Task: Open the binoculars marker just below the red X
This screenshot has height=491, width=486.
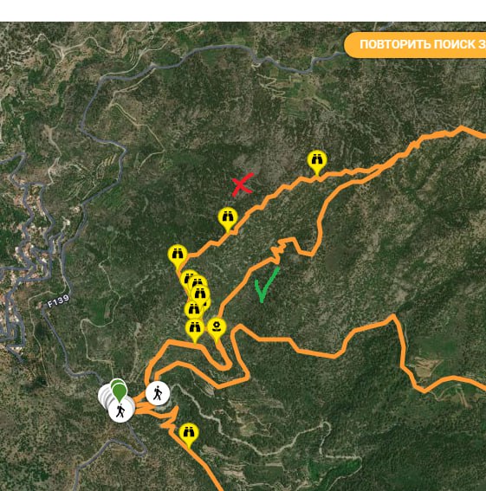Action: pos(228,219)
